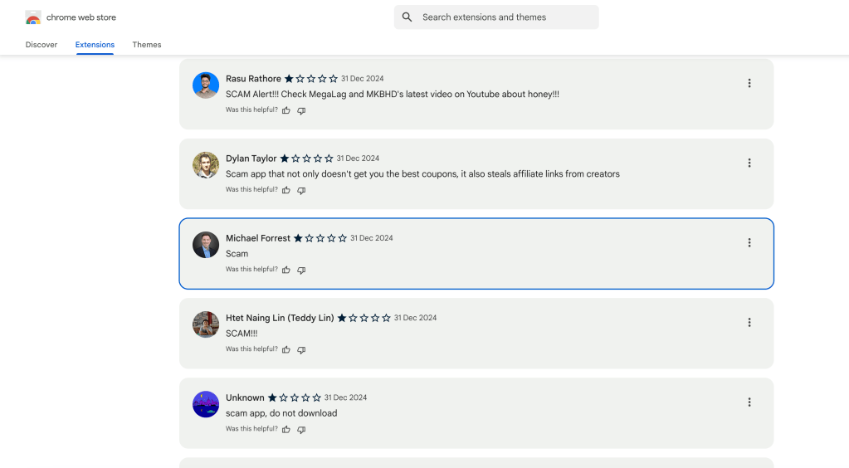This screenshot has height=468, width=849.
Task: Click the name Htet Naing Lin (Teddy Lin)
Action: [x=280, y=318]
